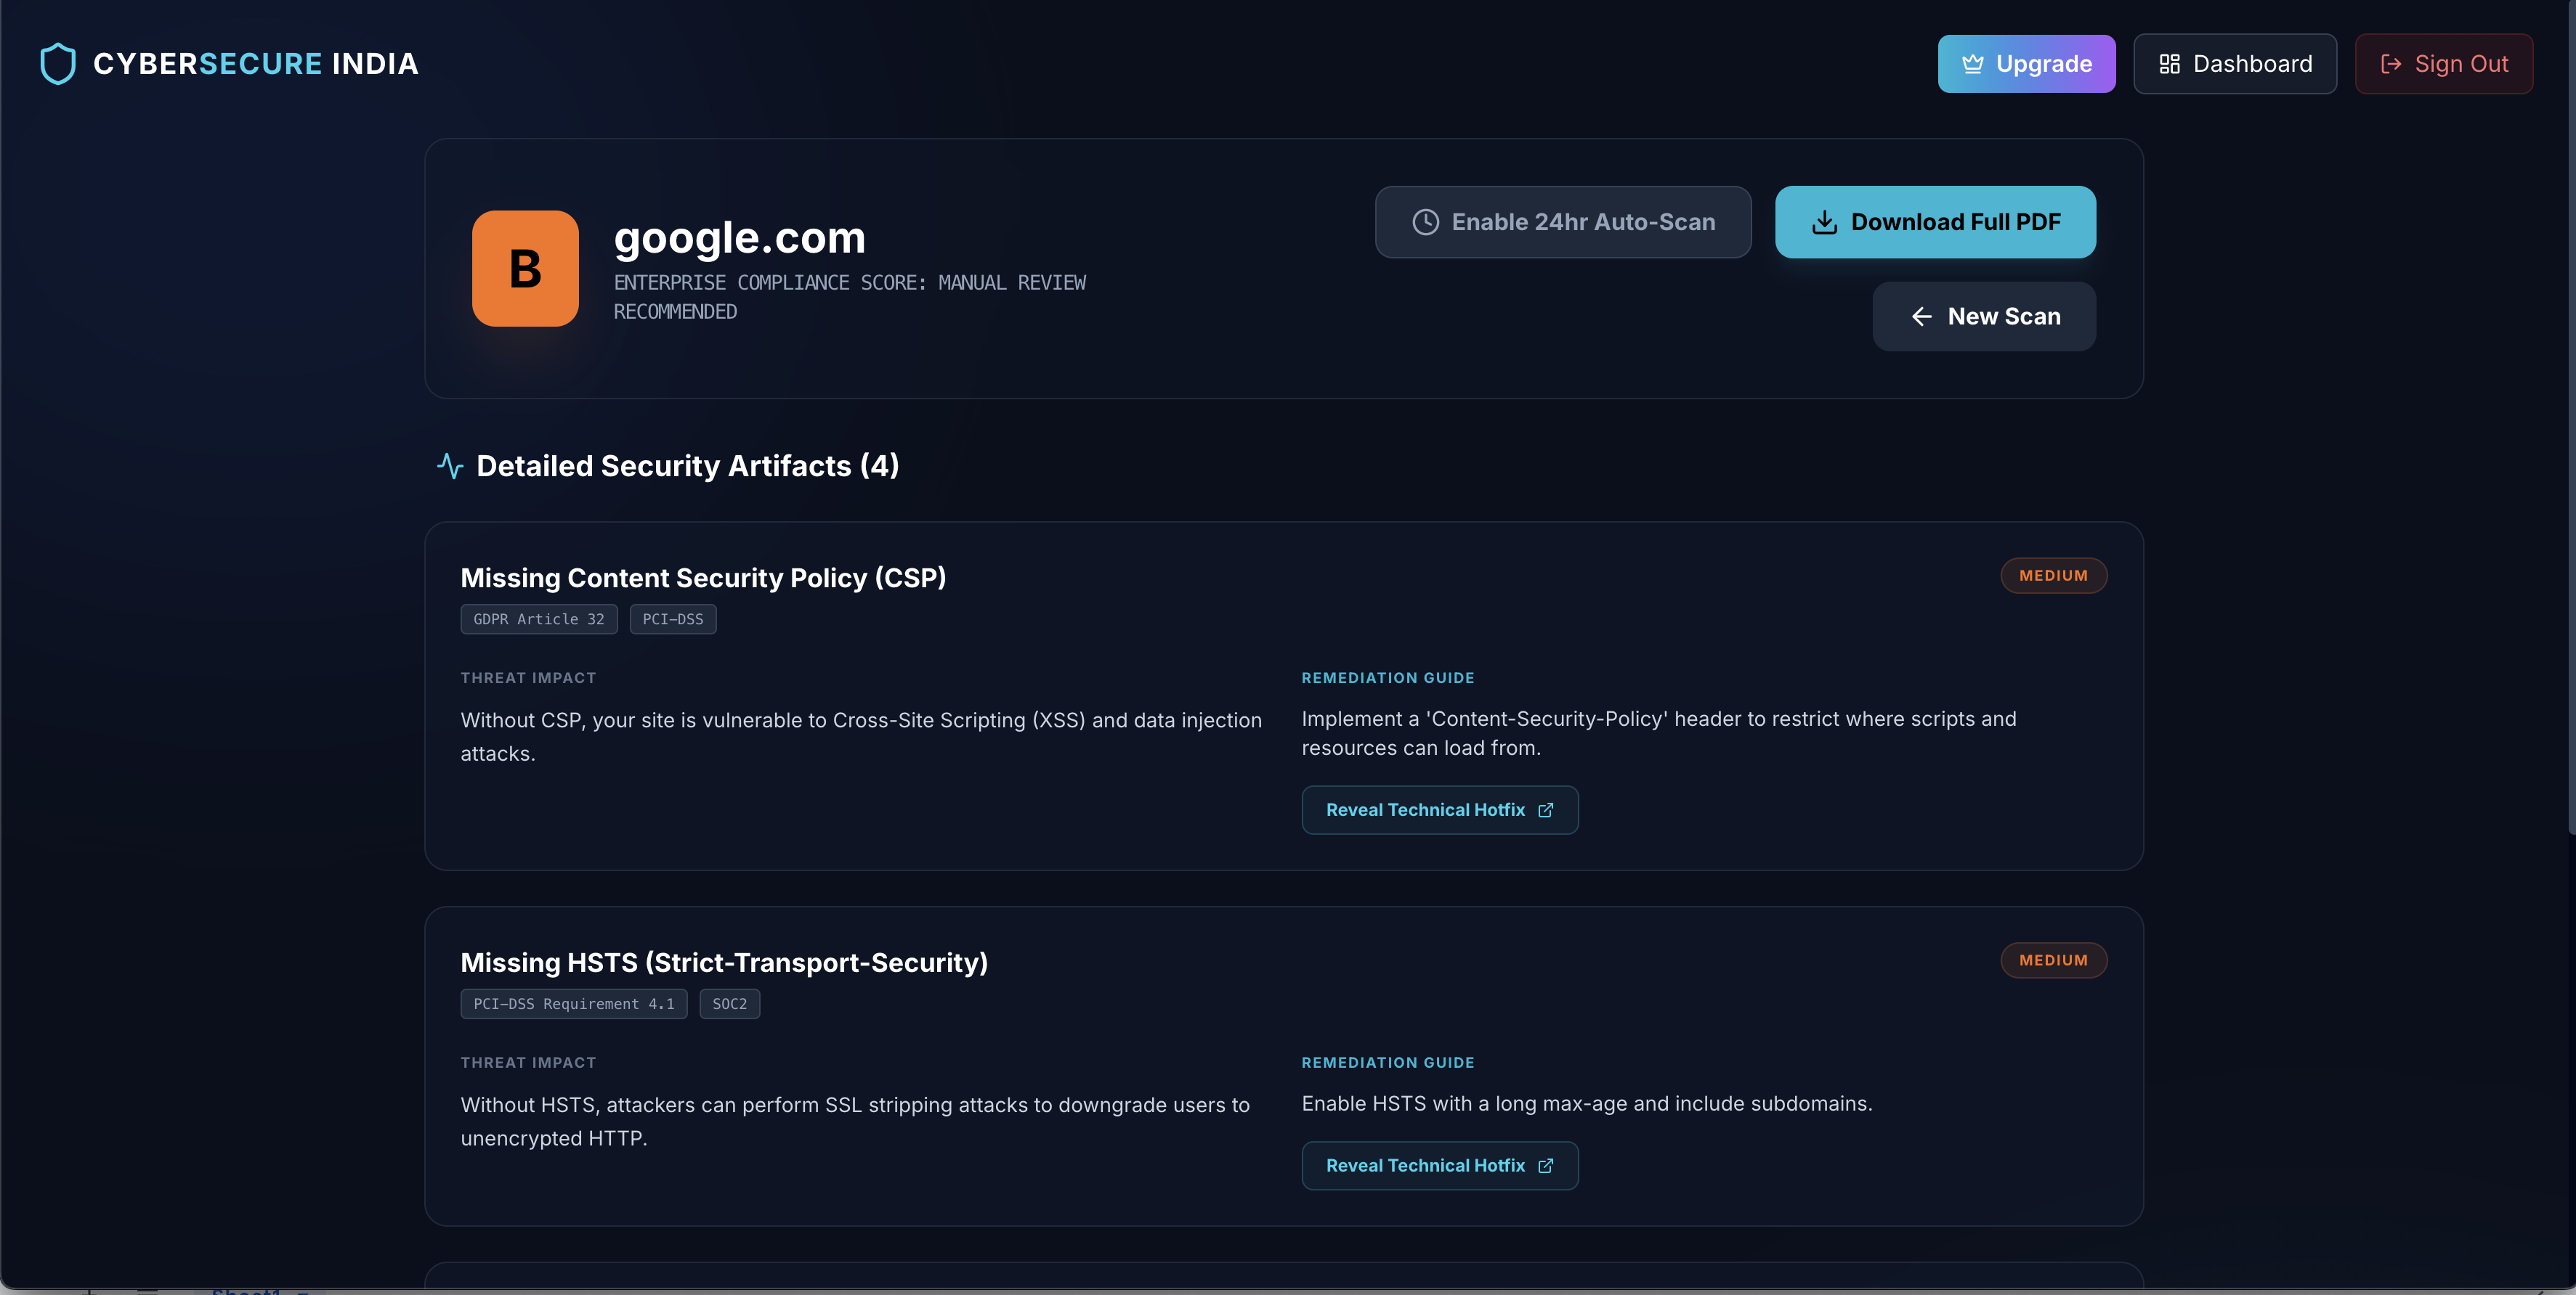Click the pulse icon beside Detailed Security Artifacts
Screen dimensions: 2576x1295
[450, 465]
